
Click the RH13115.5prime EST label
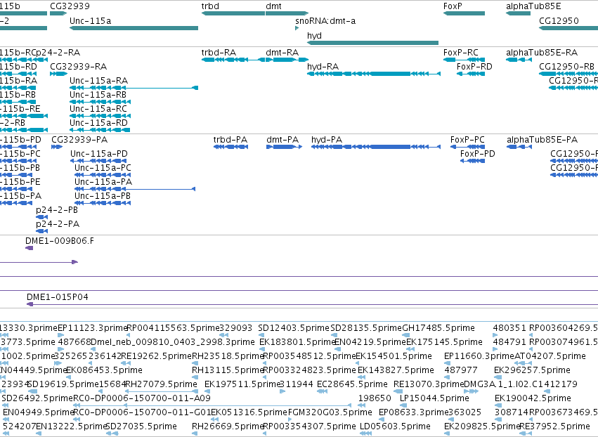pyautogui.click(x=228, y=371)
